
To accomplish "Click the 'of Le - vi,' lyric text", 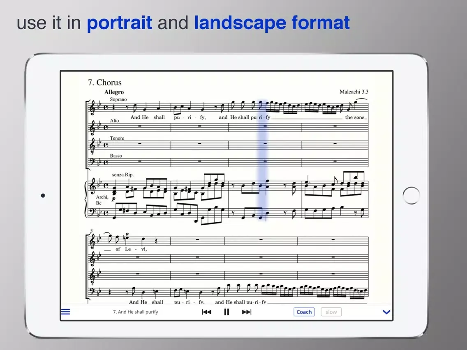I will point(131,249).
